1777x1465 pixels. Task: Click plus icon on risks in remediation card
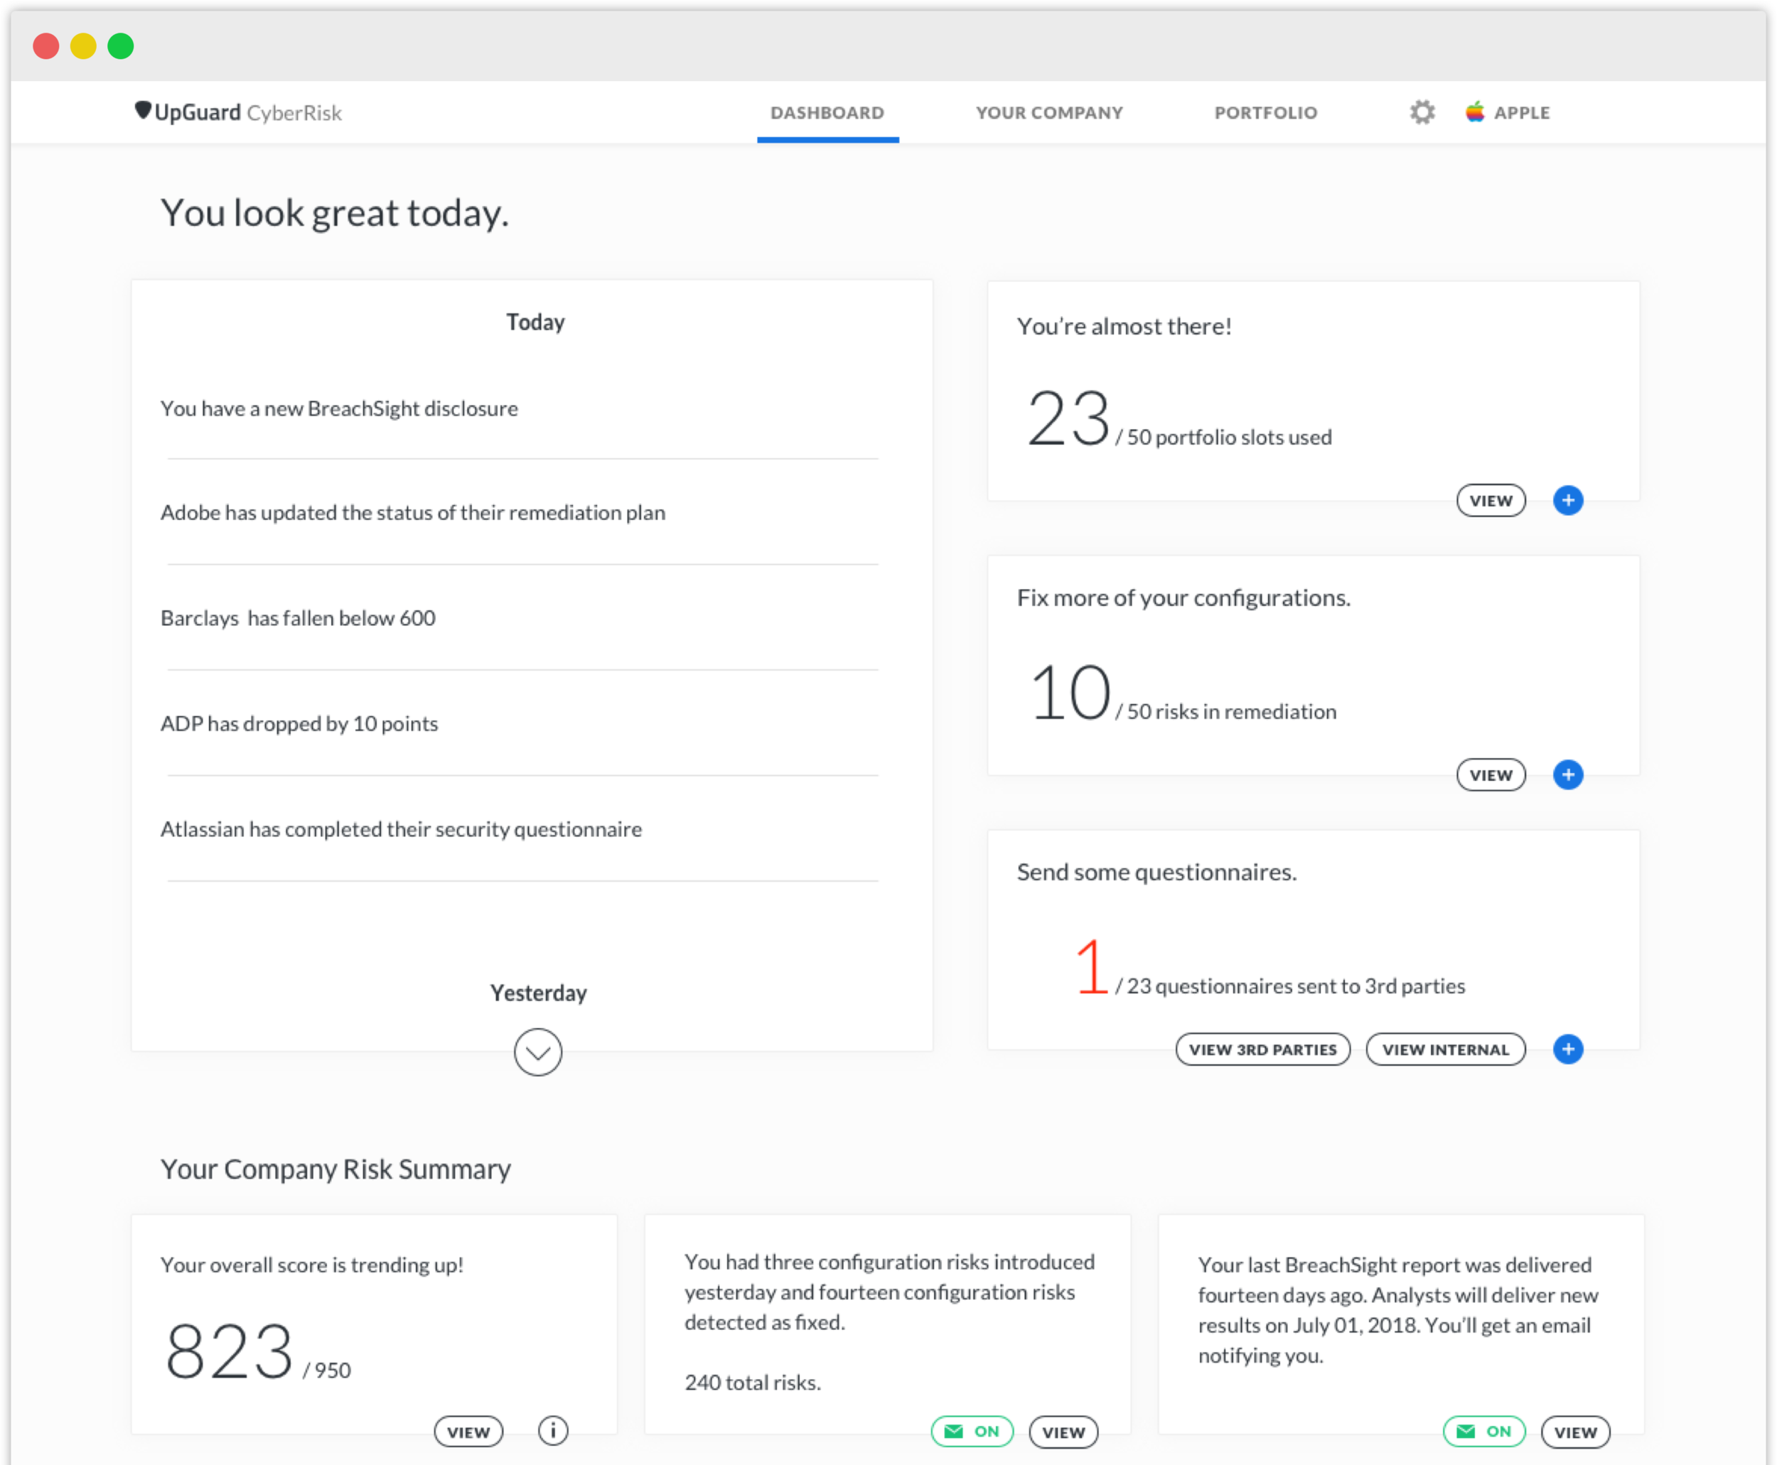tap(1567, 774)
